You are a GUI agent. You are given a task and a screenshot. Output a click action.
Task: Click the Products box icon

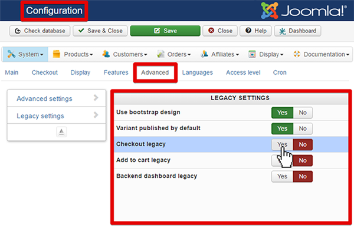coord(57,54)
